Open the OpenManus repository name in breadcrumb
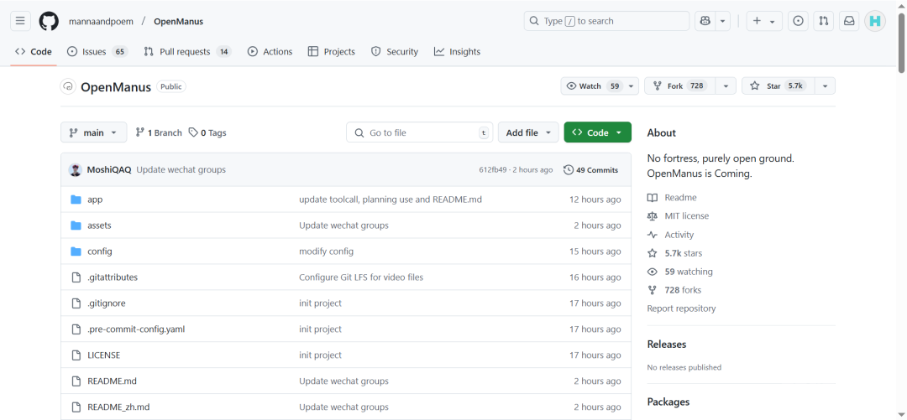Viewport: 907px width, 420px height. (178, 21)
